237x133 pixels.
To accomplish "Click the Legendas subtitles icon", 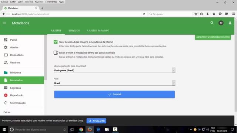I will tap(6, 88).
